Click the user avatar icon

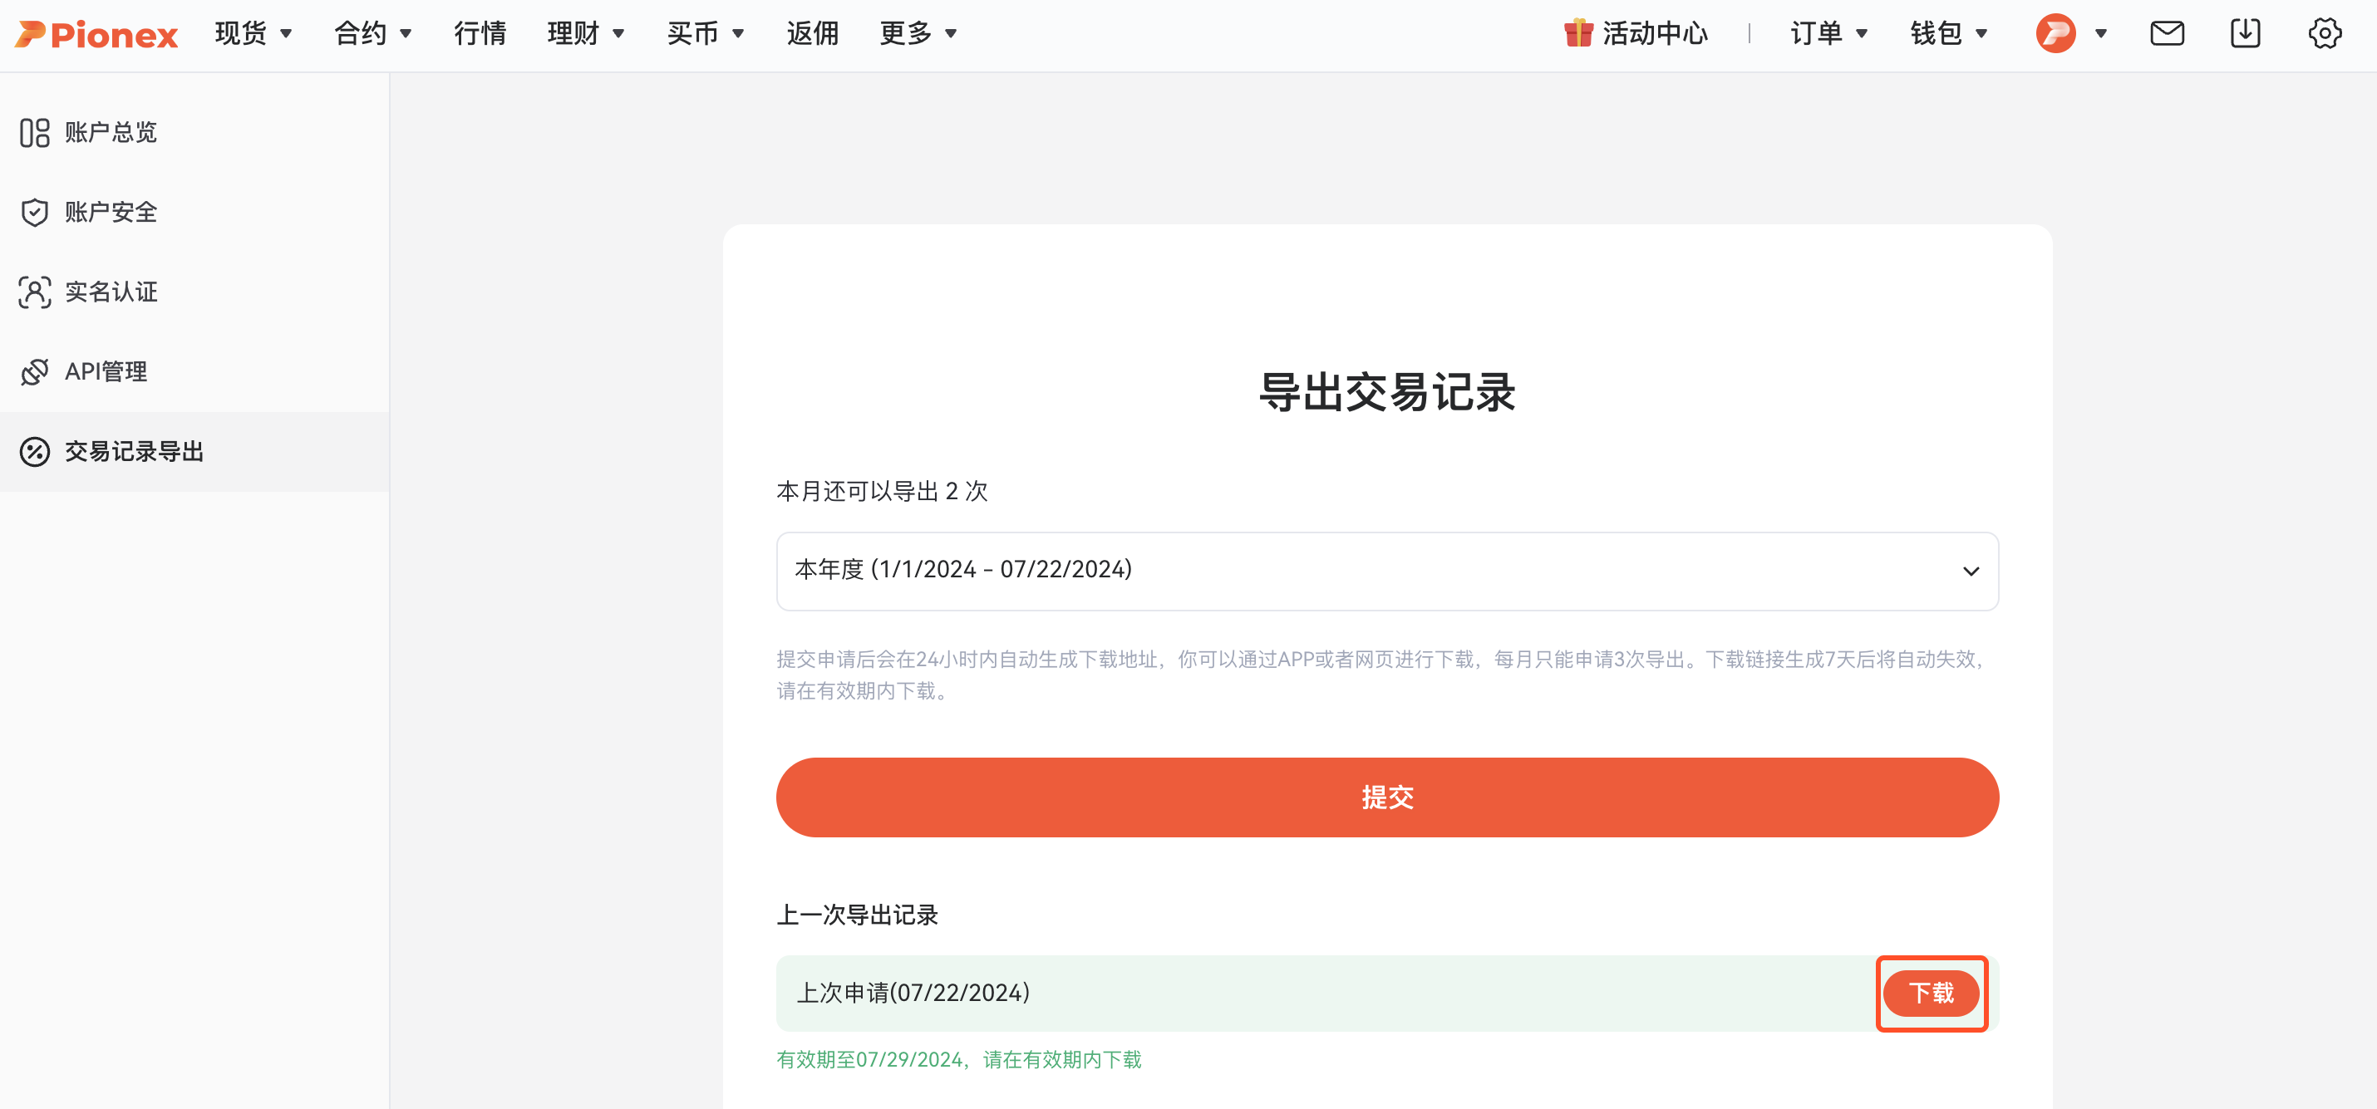[x=2056, y=33]
